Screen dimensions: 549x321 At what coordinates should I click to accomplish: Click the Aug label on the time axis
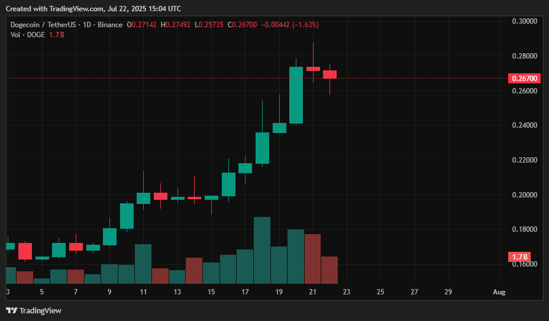499,292
